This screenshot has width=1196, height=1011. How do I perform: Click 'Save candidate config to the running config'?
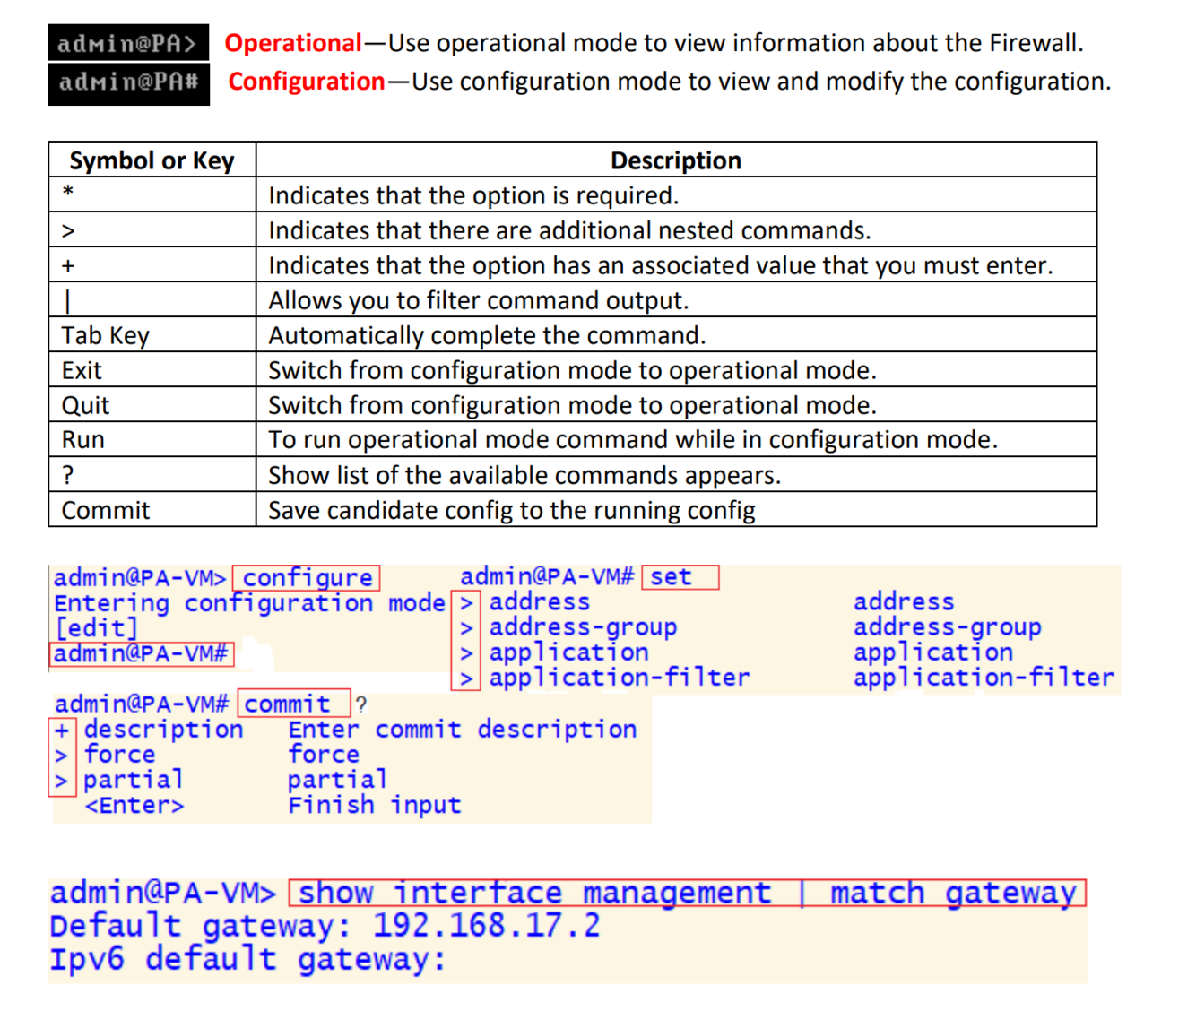pyautogui.click(x=511, y=510)
